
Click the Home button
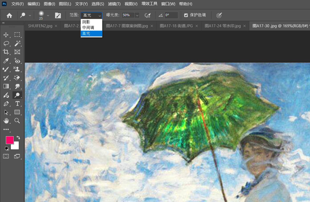(9, 15)
